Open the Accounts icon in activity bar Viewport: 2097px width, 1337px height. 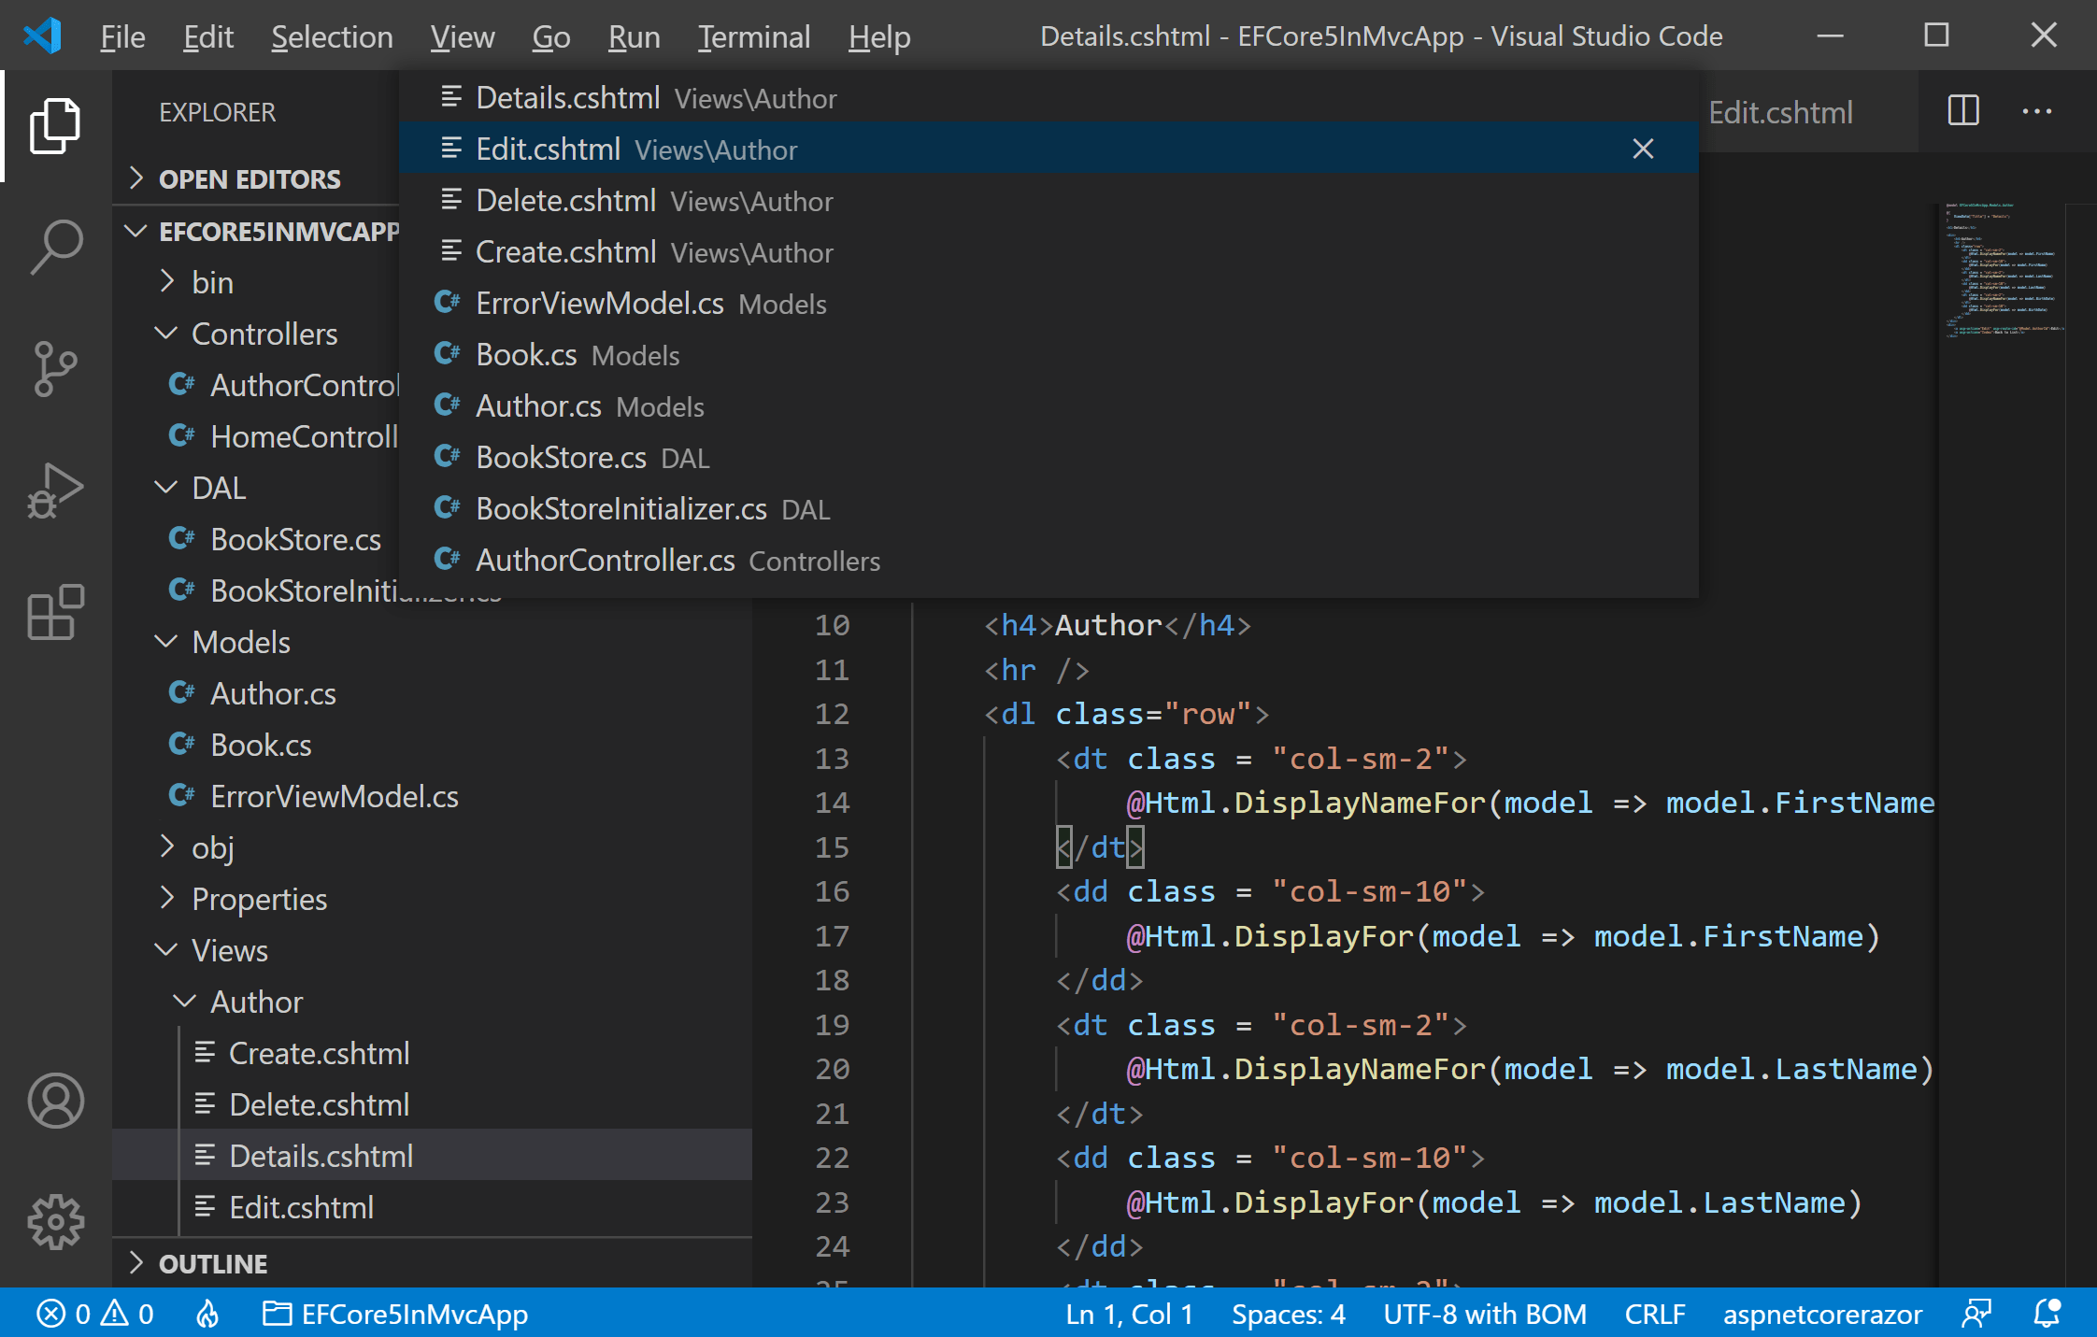55,1102
